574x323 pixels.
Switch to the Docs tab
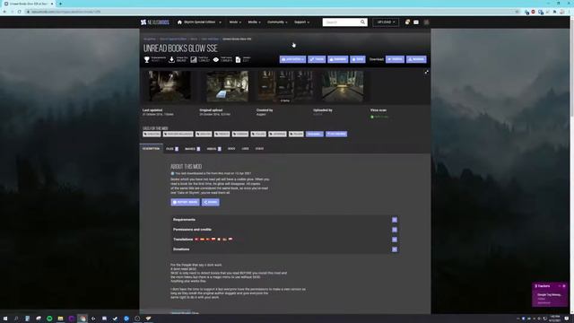click(x=231, y=149)
